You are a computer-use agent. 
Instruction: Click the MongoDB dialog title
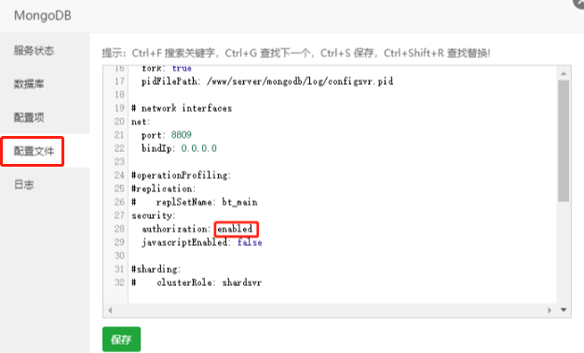click(x=43, y=16)
